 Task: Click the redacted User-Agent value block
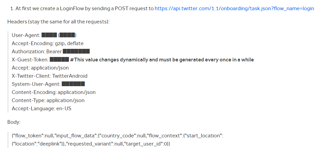pyautogui.click(x=49, y=35)
